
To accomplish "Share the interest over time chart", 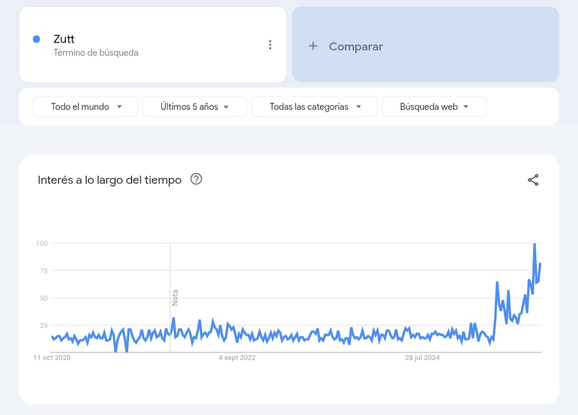I will (533, 180).
